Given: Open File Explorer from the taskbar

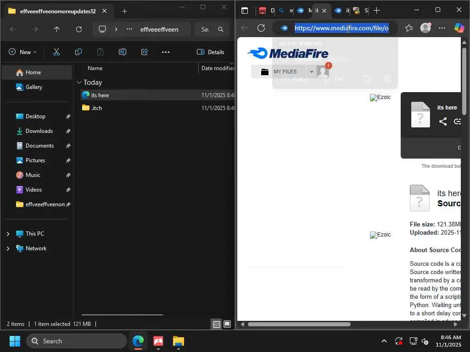Looking at the screenshot, I should (179, 341).
